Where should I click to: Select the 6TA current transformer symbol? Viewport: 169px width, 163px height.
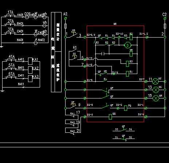click(11, 77)
